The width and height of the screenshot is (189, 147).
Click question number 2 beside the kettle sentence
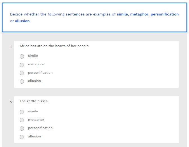click(x=11, y=102)
